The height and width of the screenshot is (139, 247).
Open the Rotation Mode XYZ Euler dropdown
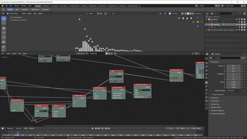pos(233,91)
